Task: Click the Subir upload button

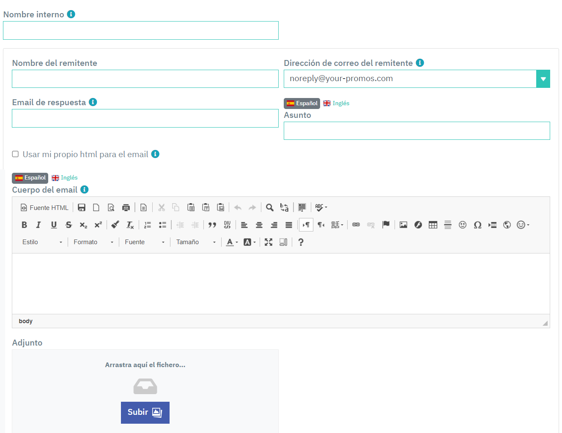Action: (145, 412)
